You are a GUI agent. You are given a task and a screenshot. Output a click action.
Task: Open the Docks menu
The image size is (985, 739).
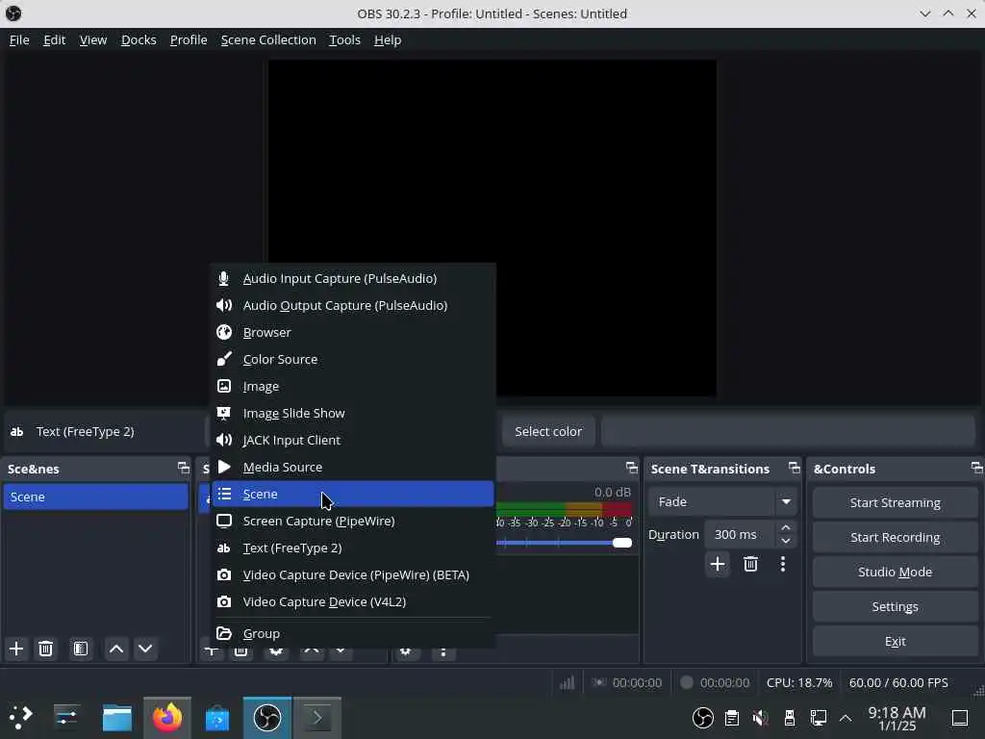click(139, 39)
